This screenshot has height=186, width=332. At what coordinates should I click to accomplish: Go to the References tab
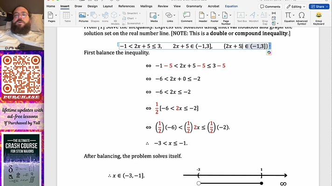pos(126,7)
